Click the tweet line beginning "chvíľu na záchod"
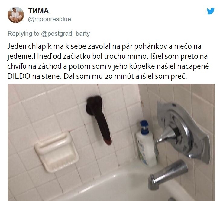The image size is (223, 201). pos(108,66)
